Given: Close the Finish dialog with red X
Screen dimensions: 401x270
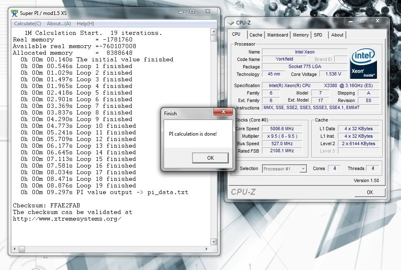Looking at the screenshot, I should pos(223,112).
